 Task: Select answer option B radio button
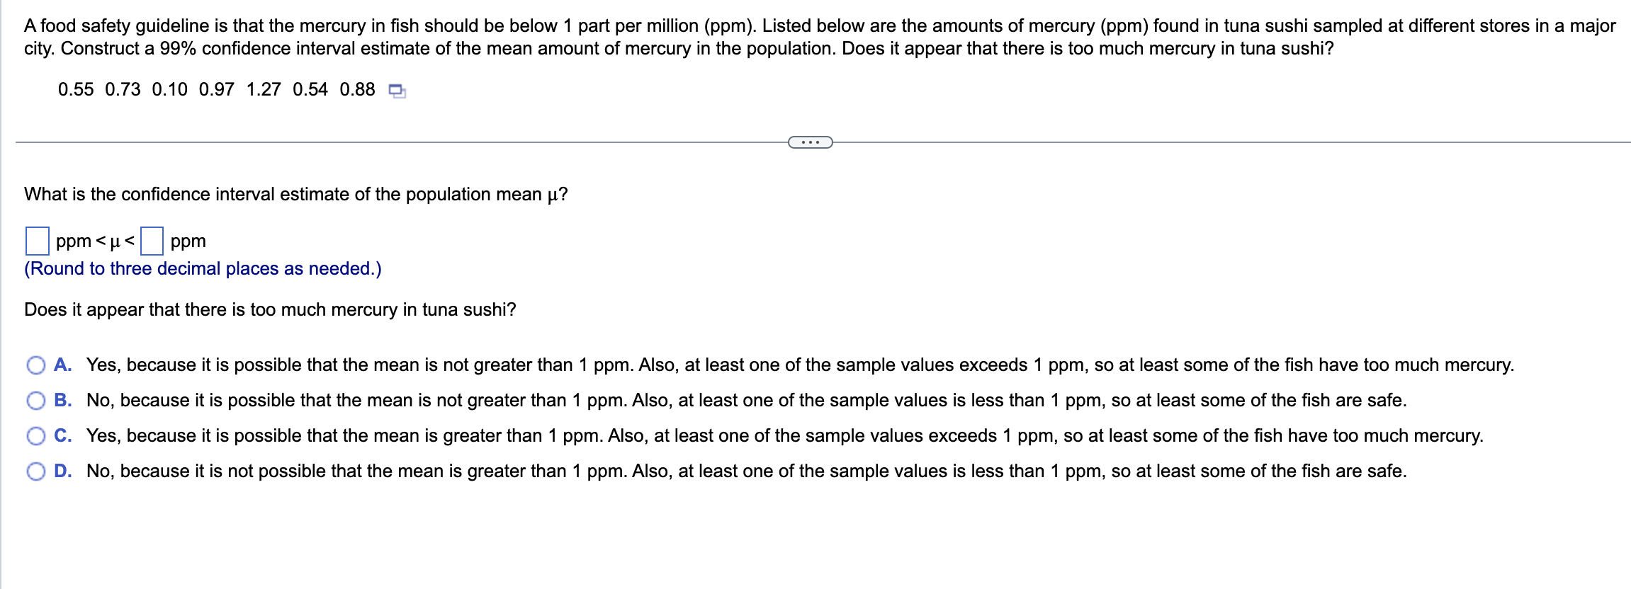[36, 401]
